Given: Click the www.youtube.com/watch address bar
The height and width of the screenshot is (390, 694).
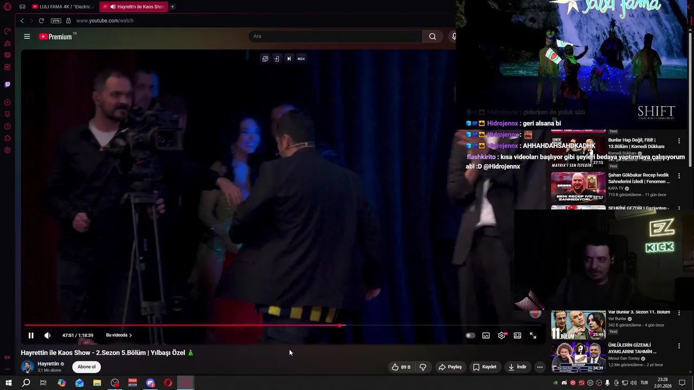Looking at the screenshot, I should tap(105, 21).
